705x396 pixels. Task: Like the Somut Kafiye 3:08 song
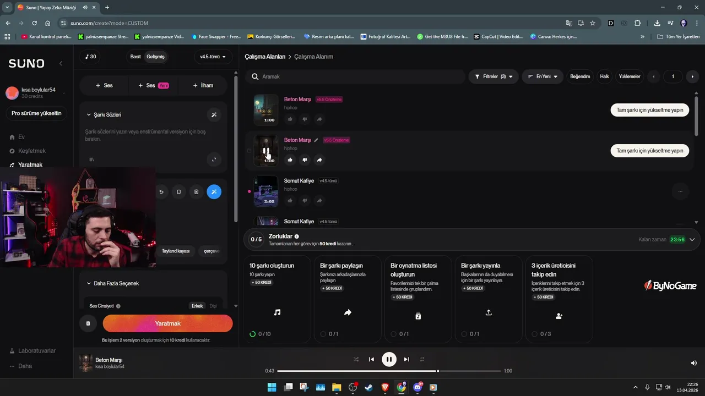point(290,201)
